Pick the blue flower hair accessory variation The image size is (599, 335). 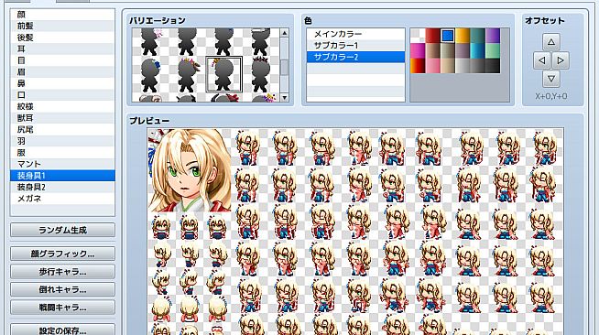[x=150, y=74]
